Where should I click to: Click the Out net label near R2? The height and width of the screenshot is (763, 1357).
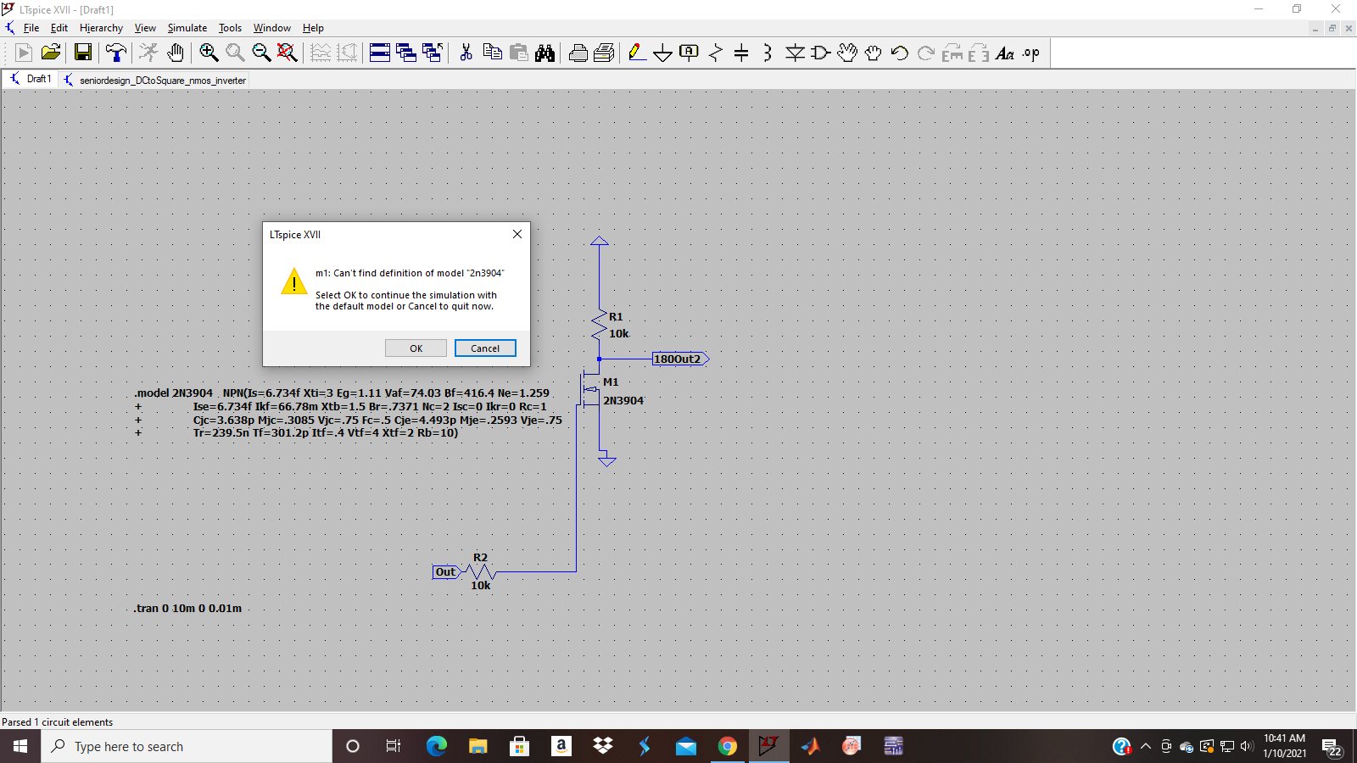445,572
